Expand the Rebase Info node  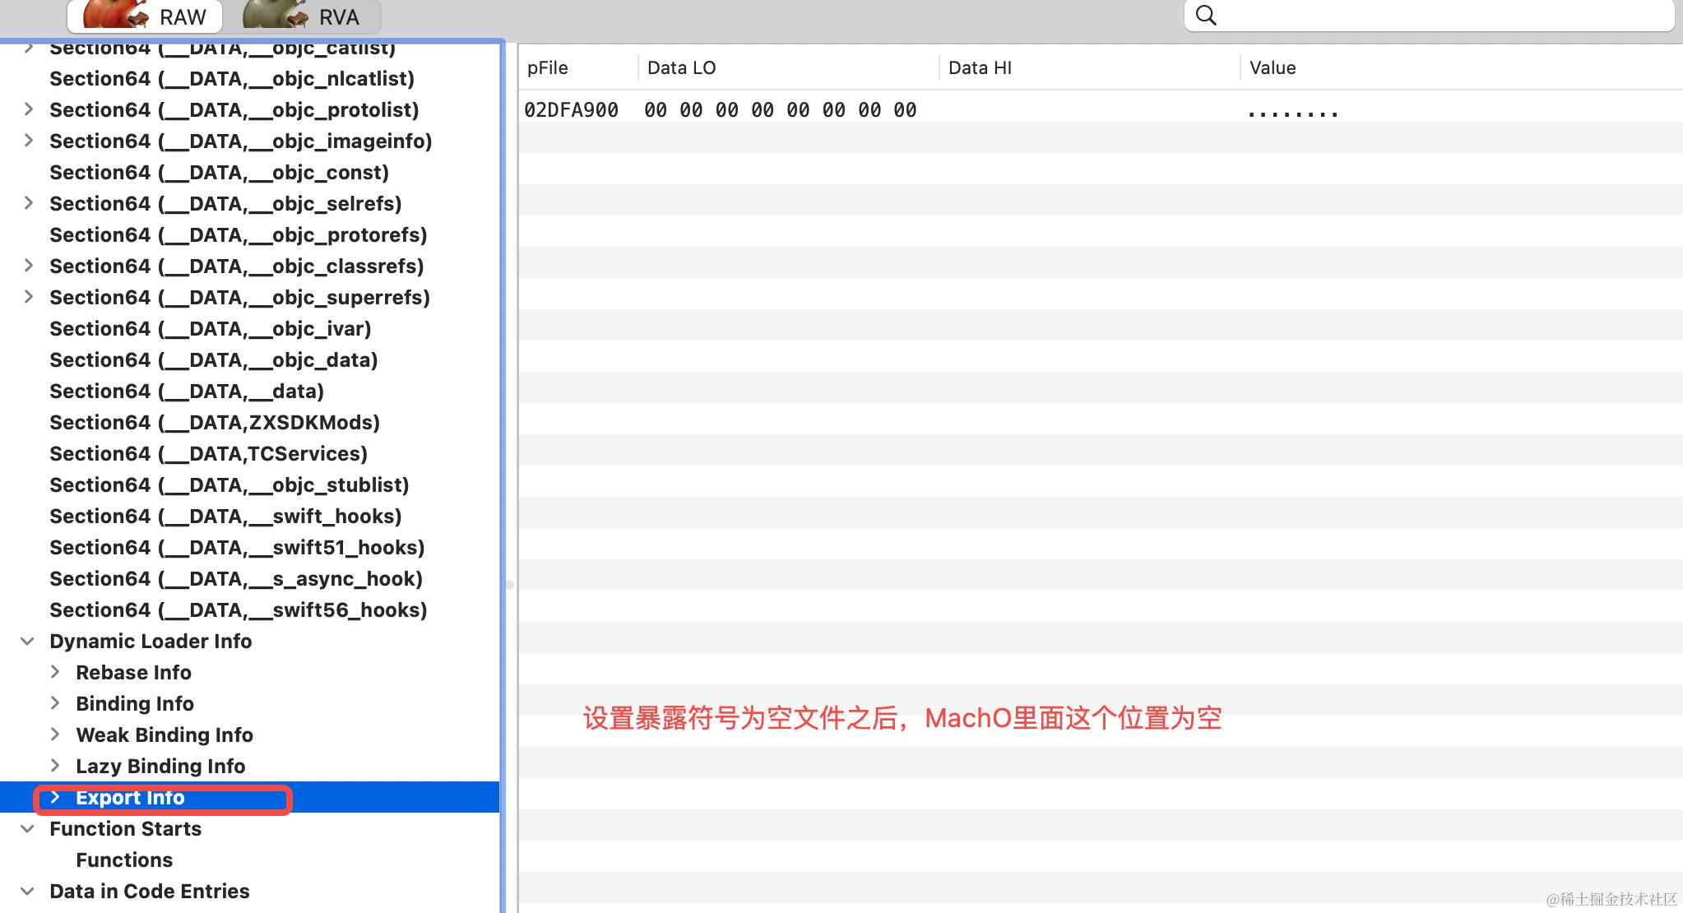click(55, 672)
